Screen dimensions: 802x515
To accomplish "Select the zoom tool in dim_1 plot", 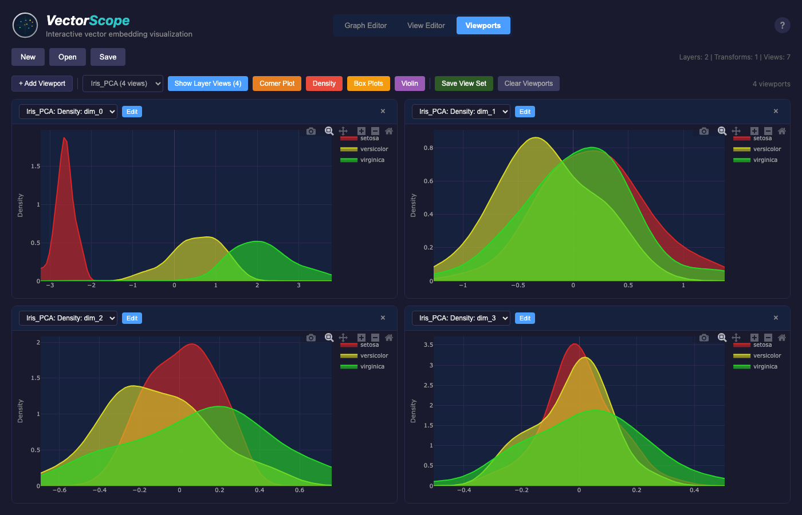I will click(x=722, y=131).
